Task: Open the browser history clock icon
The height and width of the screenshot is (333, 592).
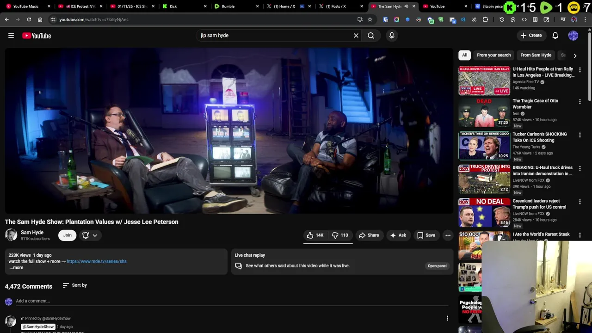Action: coord(502,19)
